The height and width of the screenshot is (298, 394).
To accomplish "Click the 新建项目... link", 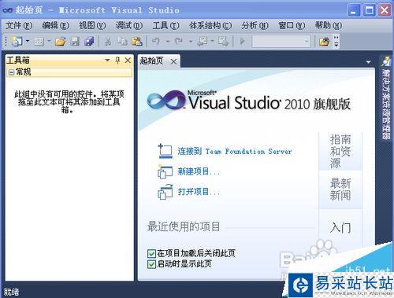I will pos(199,171).
